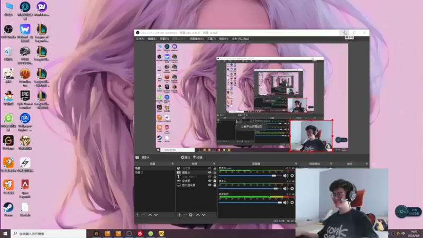The height and width of the screenshot is (238, 423).
Task: Open the Help menu in OBS
Action: tap(224, 39)
